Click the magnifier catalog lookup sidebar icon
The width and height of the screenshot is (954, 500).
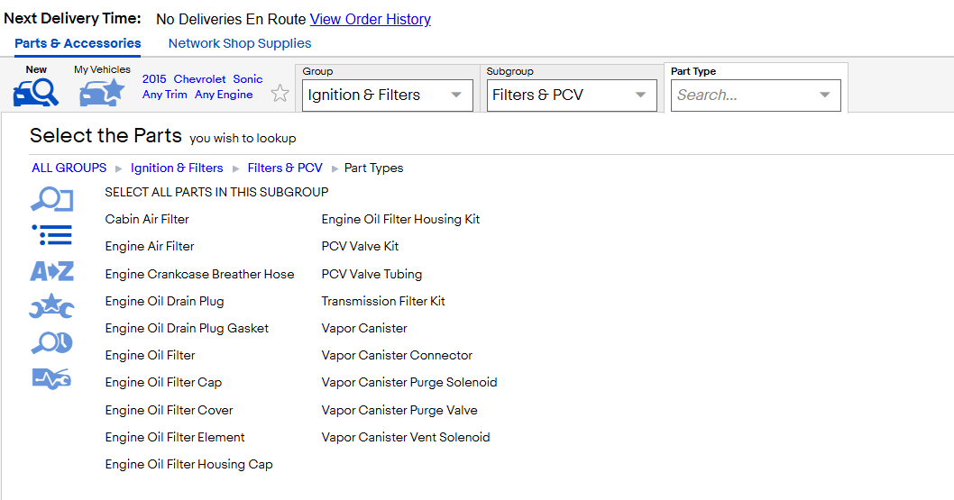tap(51, 200)
